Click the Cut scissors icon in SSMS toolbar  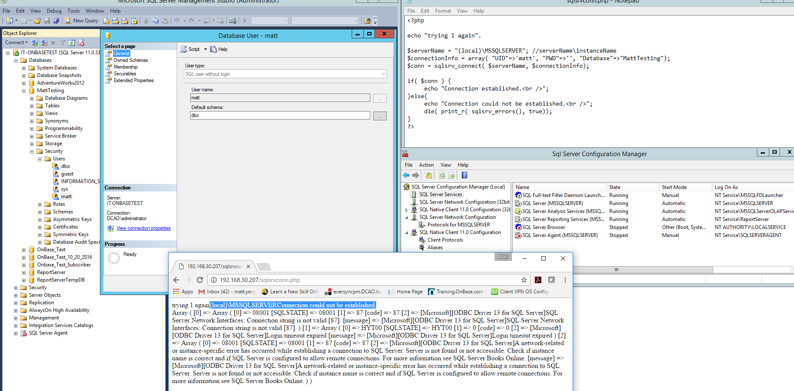[x=146, y=20]
